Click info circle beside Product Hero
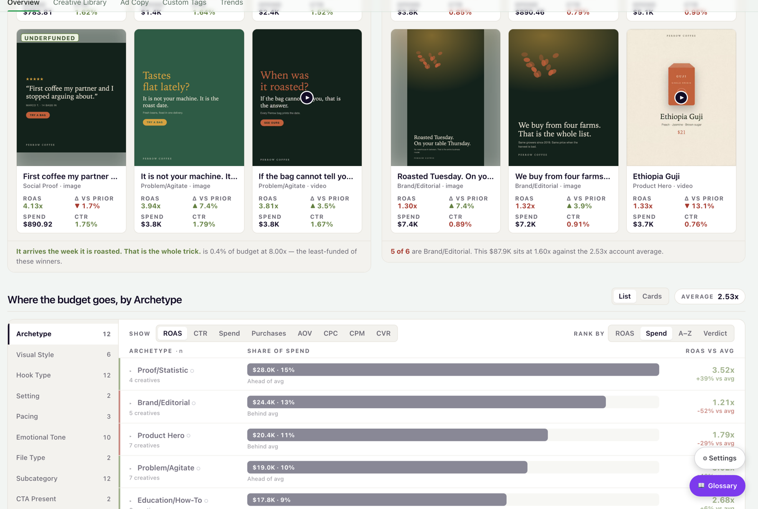Screen dimensions: 758x509 coord(189,436)
